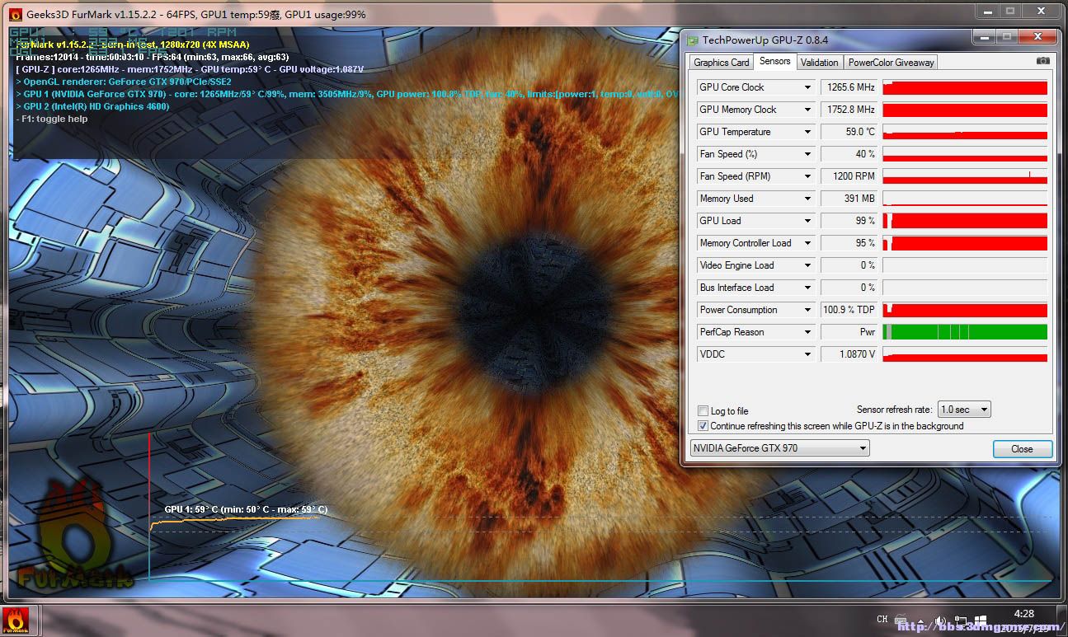Click the 95 % memory controller value
This screenshot has width=1068, height=637.
[x=849, y=243]
